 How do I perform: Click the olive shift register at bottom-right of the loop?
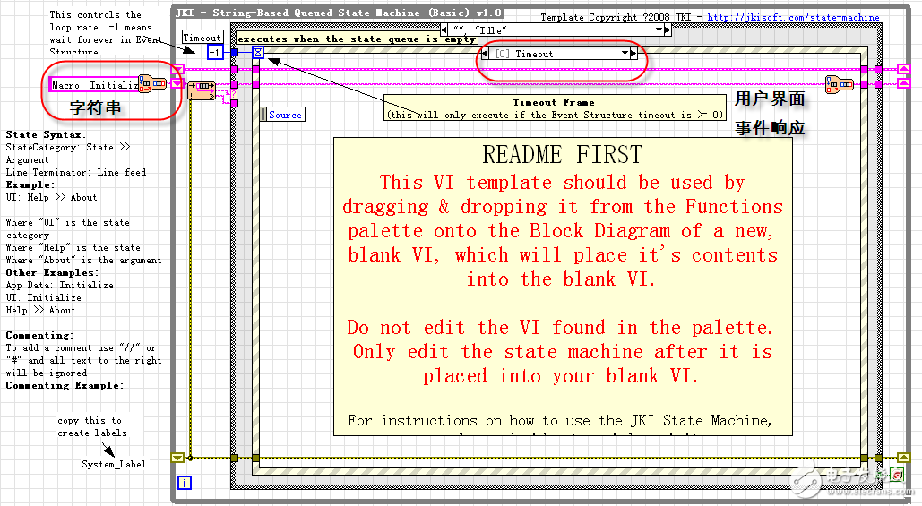pos(904,458)
